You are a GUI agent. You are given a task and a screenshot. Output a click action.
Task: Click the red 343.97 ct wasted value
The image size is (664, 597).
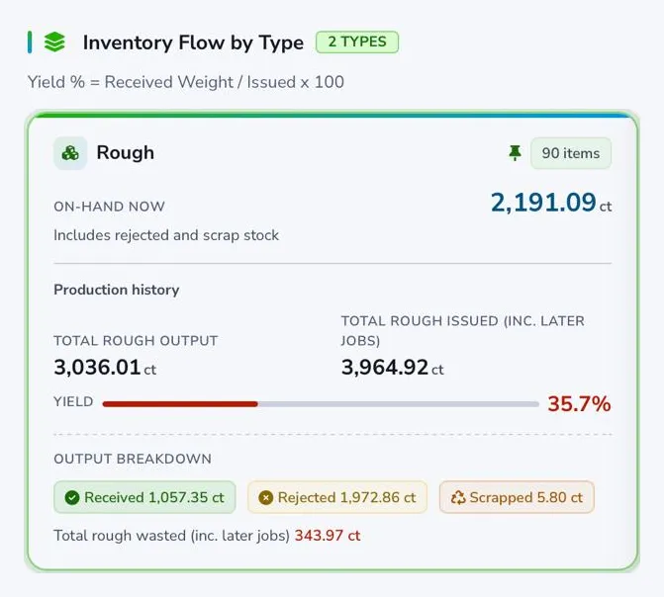(x=328, y=536)
